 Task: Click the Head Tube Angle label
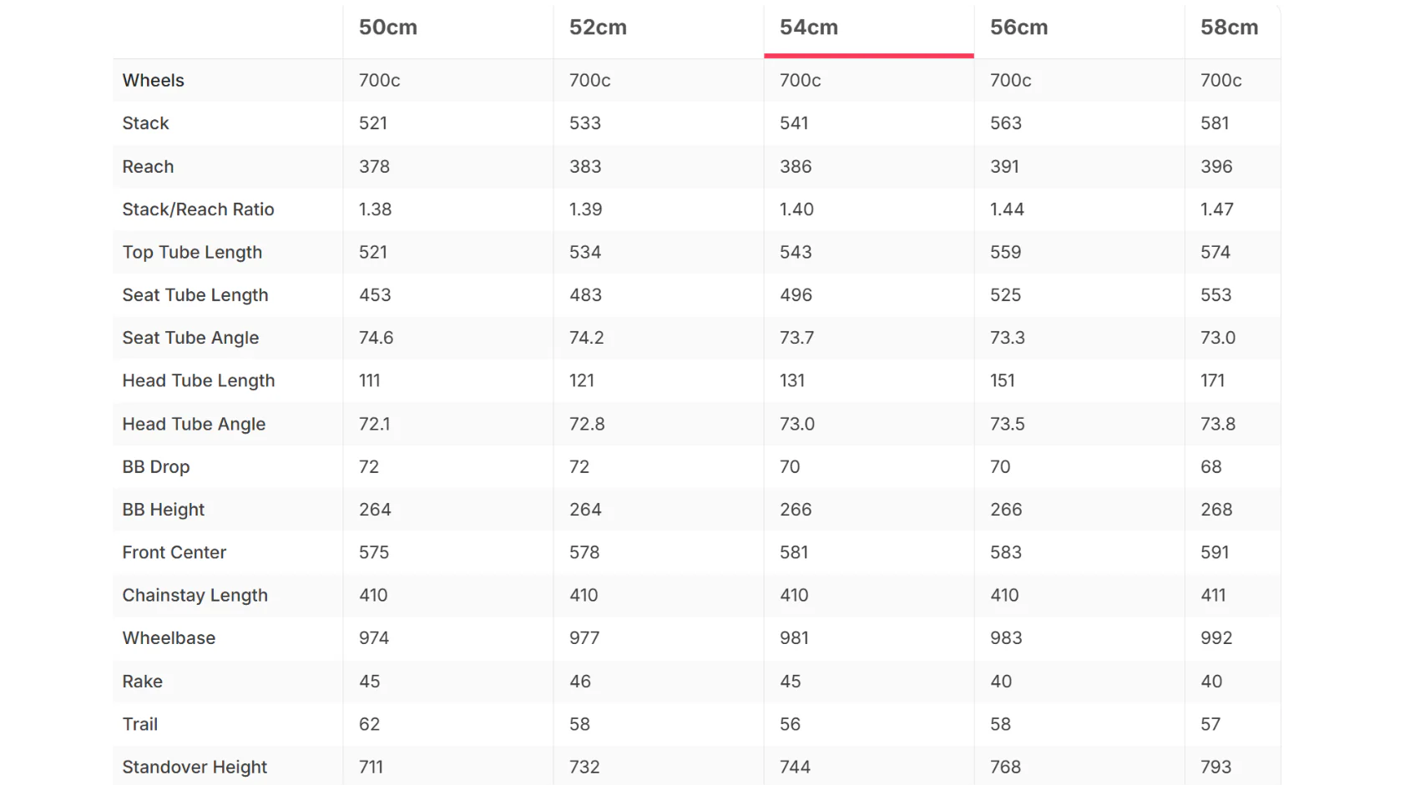(x=195, y=424)
